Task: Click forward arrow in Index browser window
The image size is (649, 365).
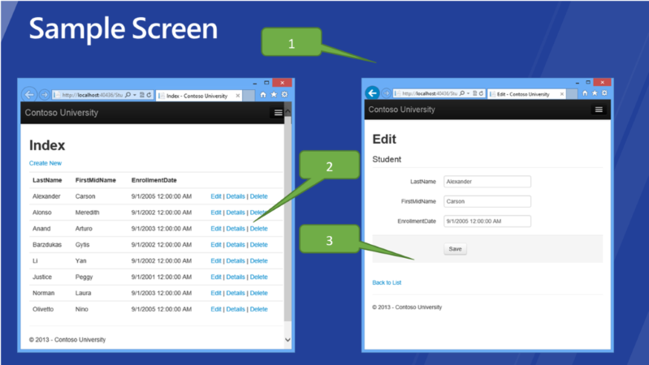Action: (x=44, y=95)
